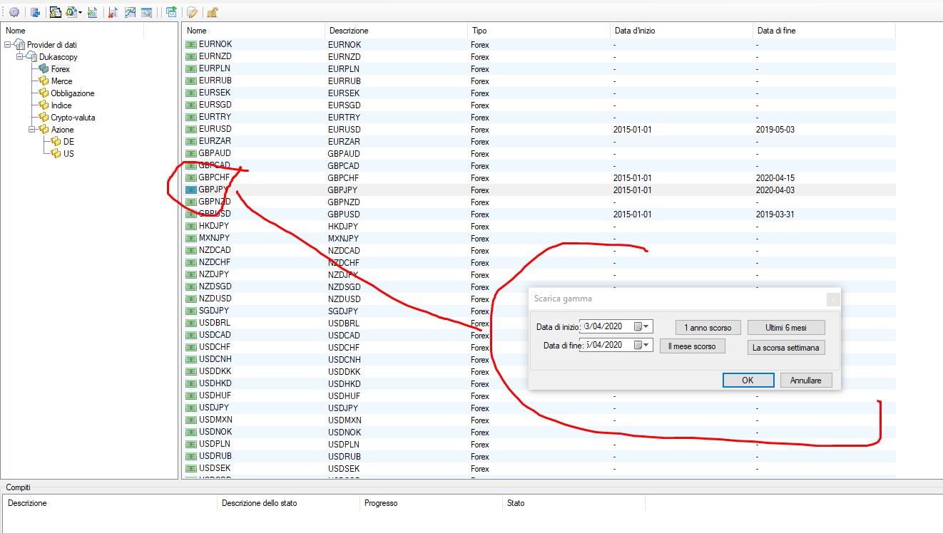943x533 pixels.
Task: Select the Obbligazione category in the tree
Action: point(72,93)
